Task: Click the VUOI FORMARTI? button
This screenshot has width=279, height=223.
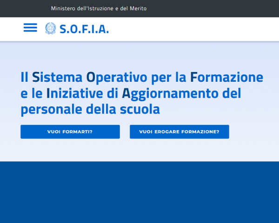Action: pos(70,132)
